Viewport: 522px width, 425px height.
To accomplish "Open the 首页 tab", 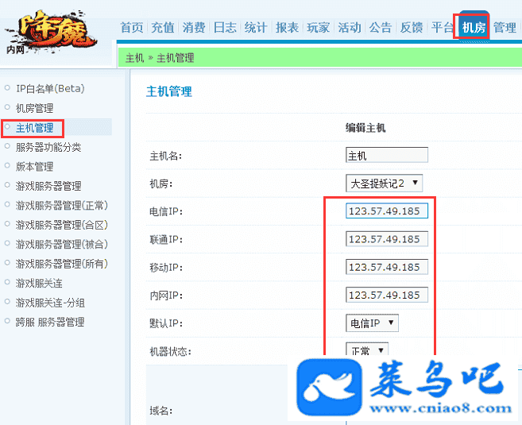I will tap(132, 27).
